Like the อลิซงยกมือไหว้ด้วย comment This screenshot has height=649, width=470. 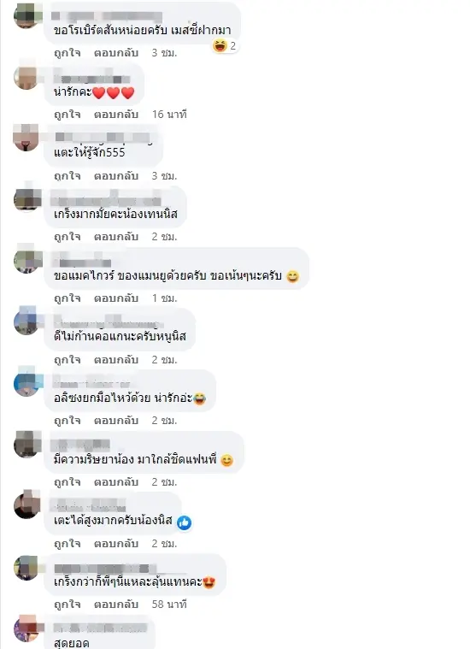(67, 421)
